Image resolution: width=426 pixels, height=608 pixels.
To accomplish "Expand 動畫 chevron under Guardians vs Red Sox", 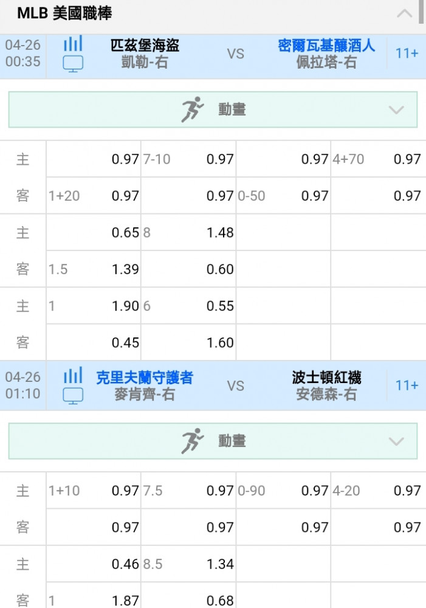I will point(396,441).
